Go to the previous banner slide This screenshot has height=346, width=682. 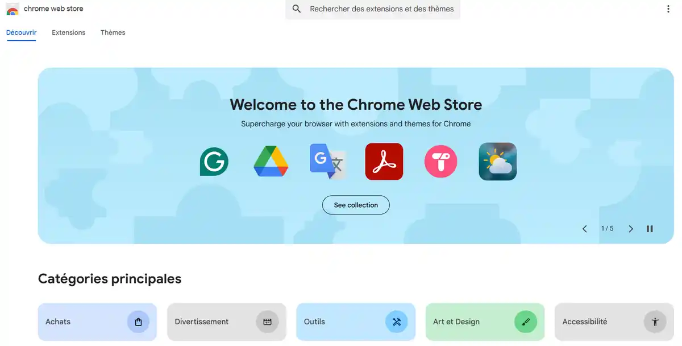[585, 229]
